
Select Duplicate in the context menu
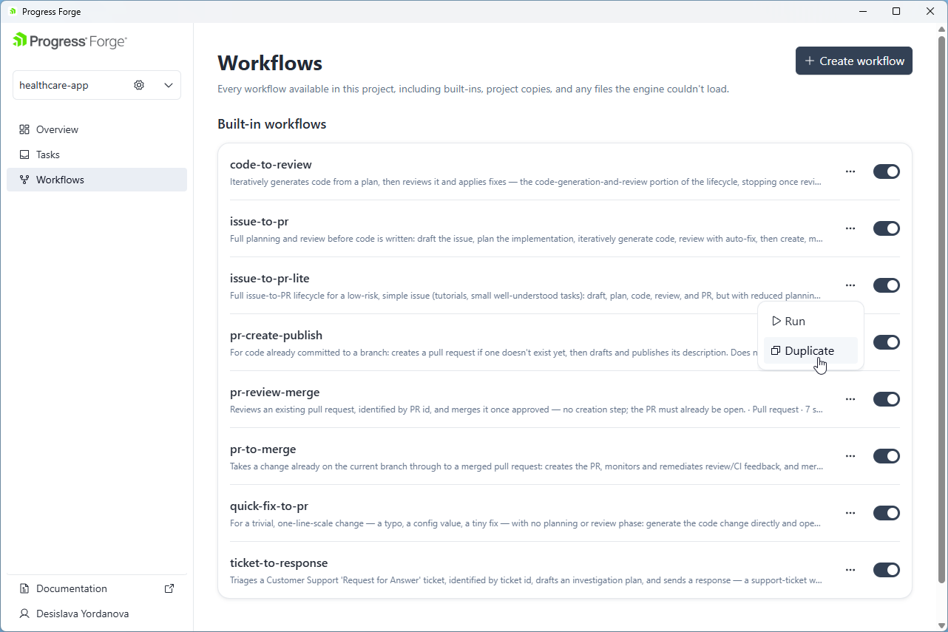tap(810, 351)
